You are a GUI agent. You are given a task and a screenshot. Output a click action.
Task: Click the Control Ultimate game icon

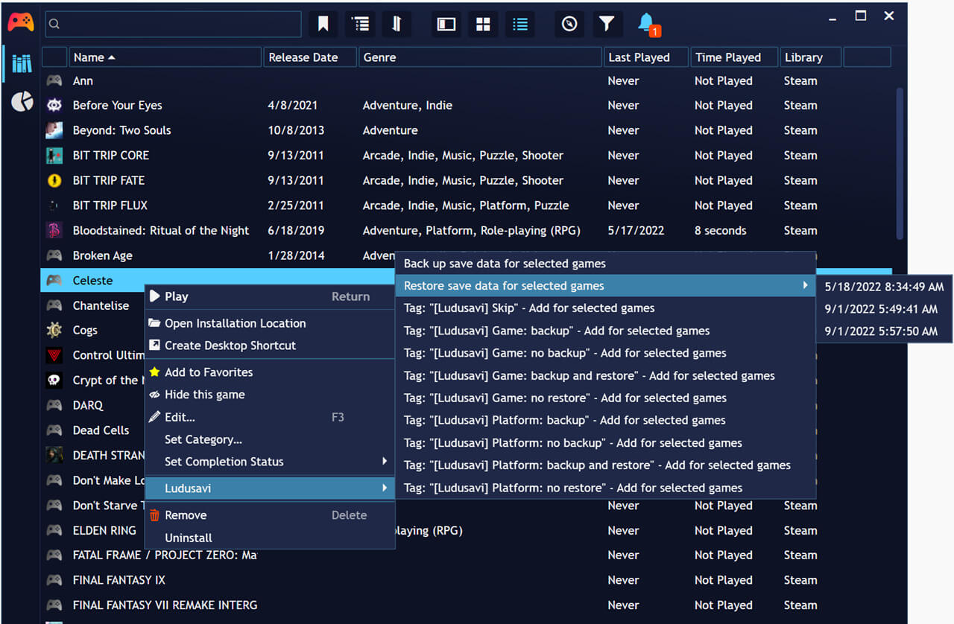[x=54, y=355]
